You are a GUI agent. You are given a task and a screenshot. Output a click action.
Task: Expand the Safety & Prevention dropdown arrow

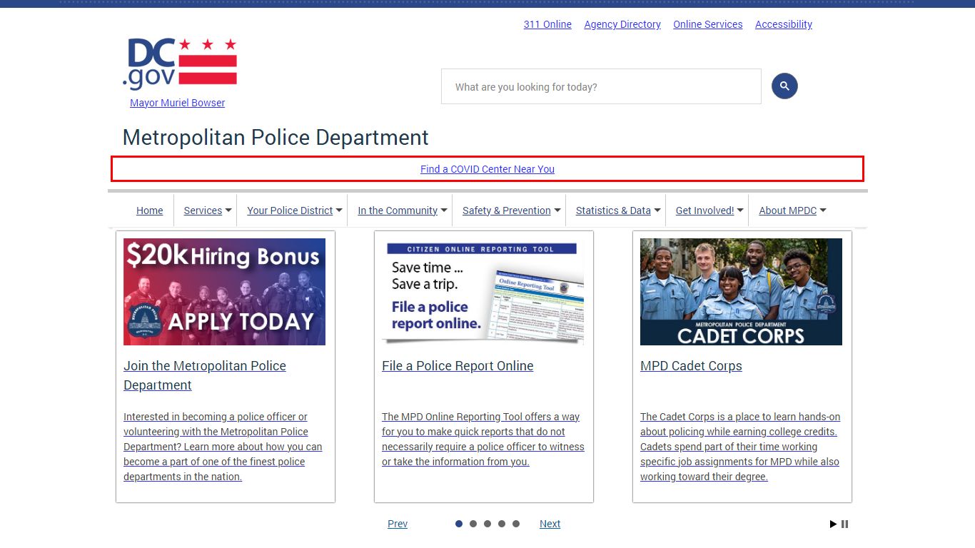(557, 210)
